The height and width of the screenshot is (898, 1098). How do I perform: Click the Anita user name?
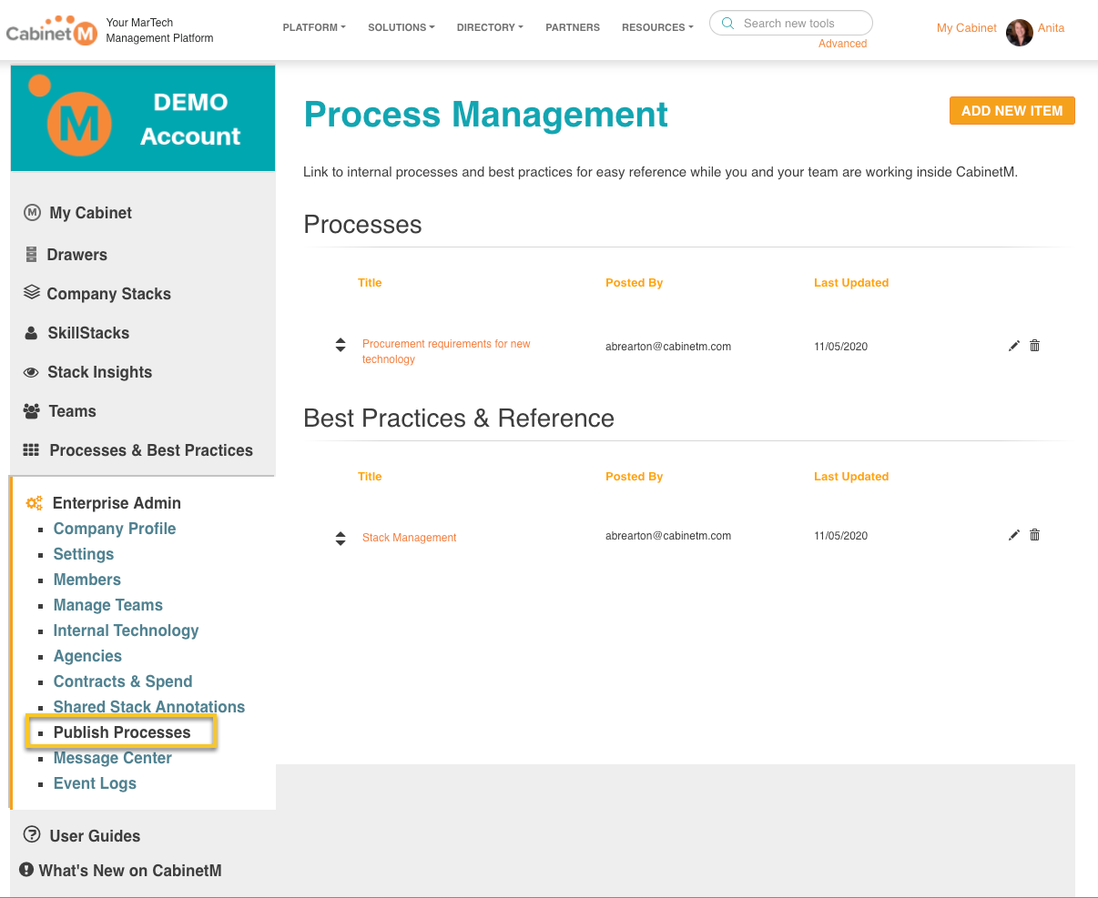[x=1051, y=28]
